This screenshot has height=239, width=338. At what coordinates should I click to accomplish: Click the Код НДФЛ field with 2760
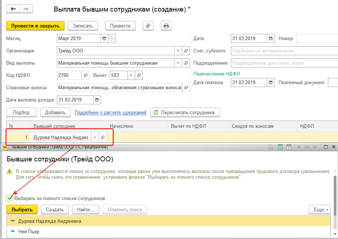(70, 75)
